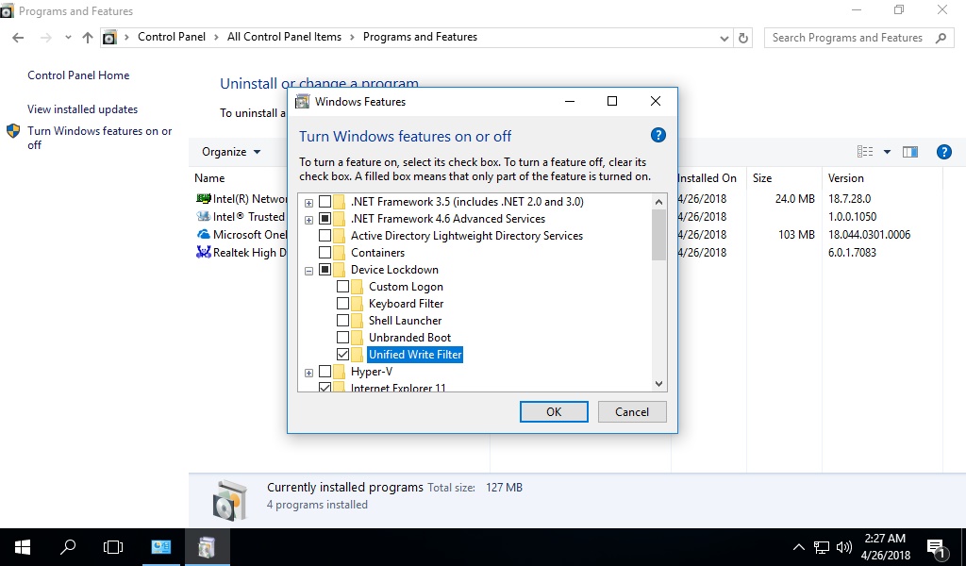
Task: Open the view options dropdown arrow
Action: click(887, 152)
